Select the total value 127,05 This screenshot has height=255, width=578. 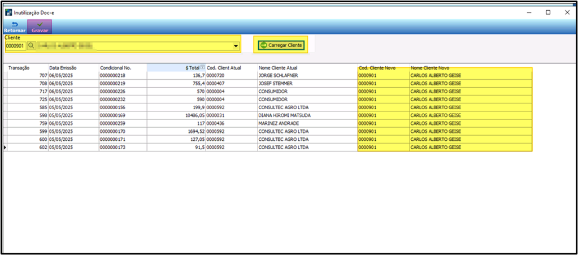coord(176,140)
